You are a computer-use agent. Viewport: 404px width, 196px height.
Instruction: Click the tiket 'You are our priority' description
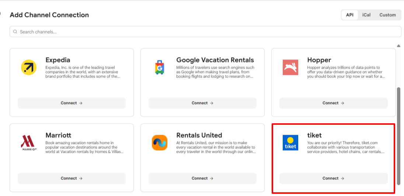[x=346, y=147]
